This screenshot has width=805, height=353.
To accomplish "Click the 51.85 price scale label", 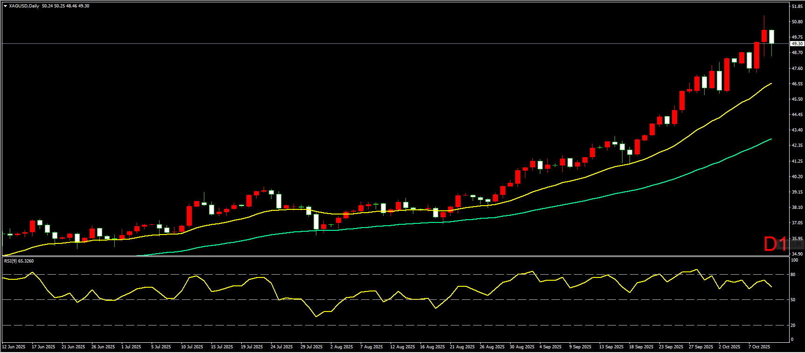I will point(797,7).
